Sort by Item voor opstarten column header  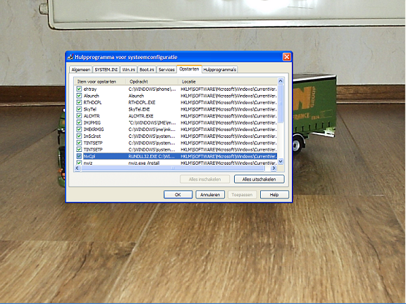(100, 82)
